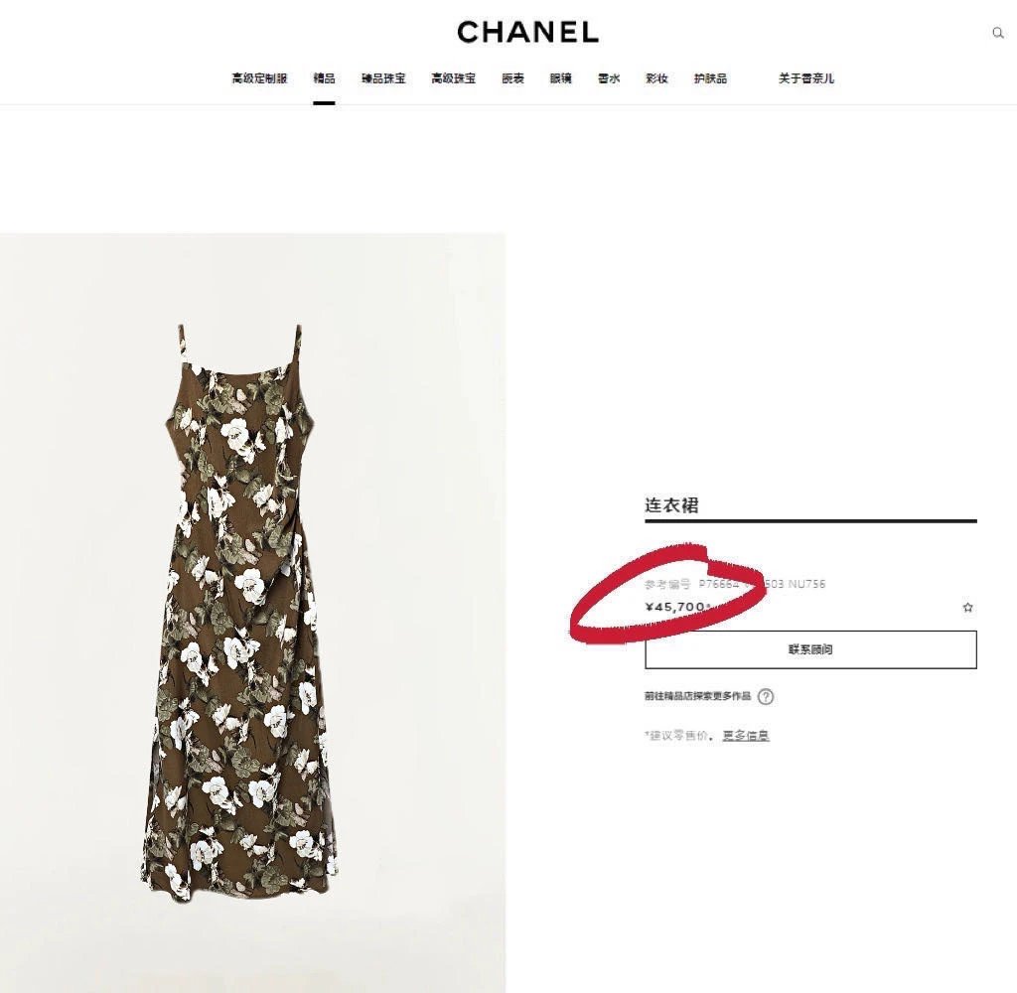The height and width of the screenshot is (993, 1017).
Task: Open the 高级珠宝 menu item
Action: (x=453, y=78)
